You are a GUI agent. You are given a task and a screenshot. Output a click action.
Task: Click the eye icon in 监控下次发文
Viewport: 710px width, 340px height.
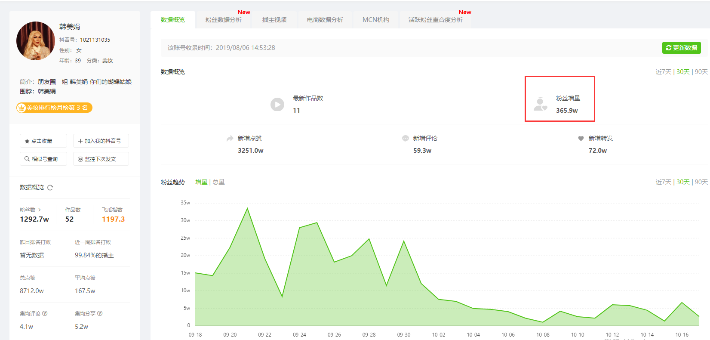click(x=80, y=159)
